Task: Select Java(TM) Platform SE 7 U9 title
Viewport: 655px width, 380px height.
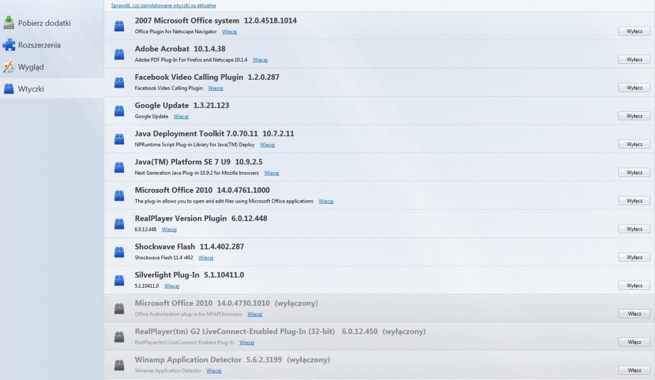Action: click(182, 162)
